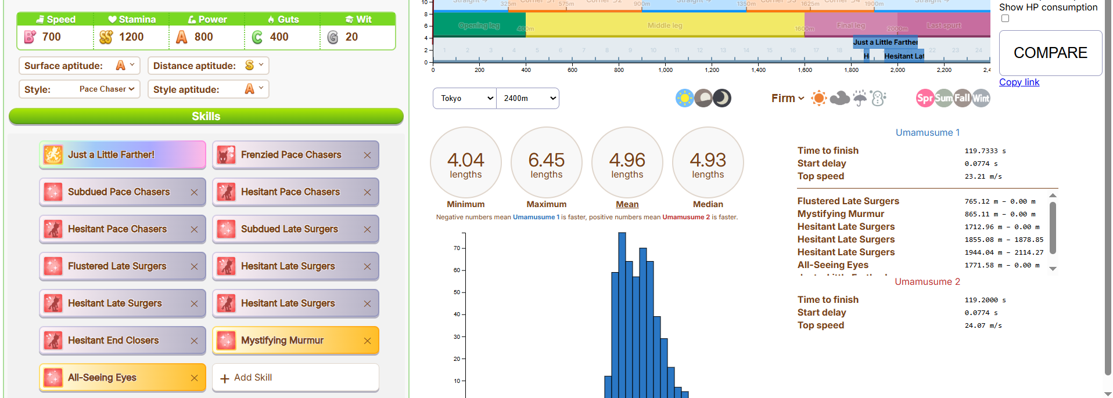Click the Add Skill button
This screenshot has height=398, width=1113.
296,378
